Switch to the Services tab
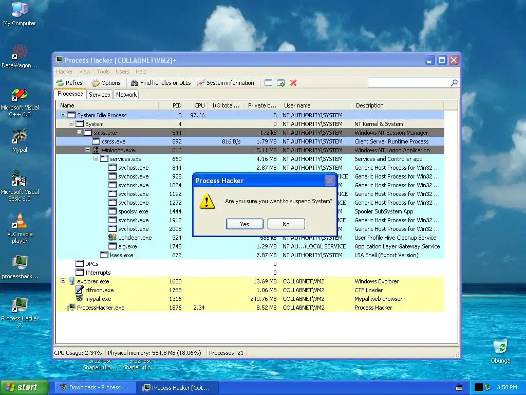This screenshot has width=526, height=395. pyautogui.click(x=99, y=95)
